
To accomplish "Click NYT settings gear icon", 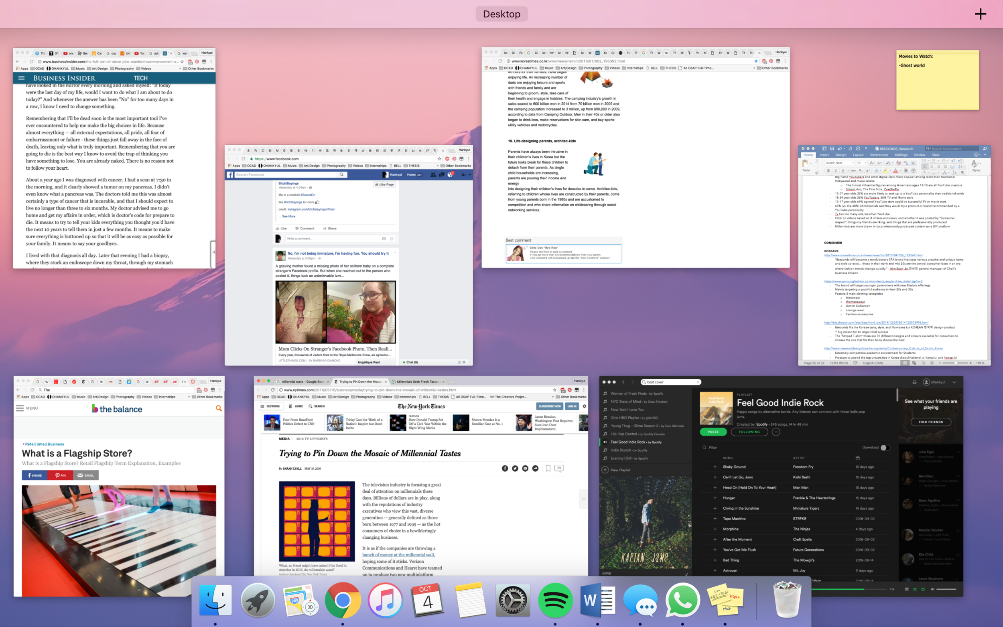I will (584, 406).
